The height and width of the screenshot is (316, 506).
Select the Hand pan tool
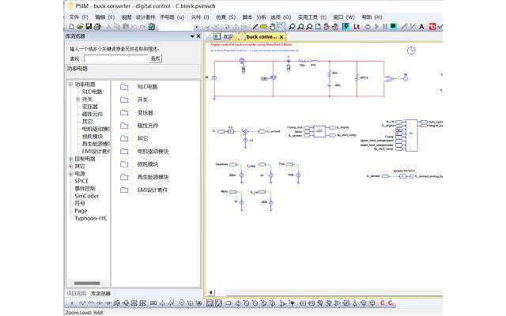point(272,27)
